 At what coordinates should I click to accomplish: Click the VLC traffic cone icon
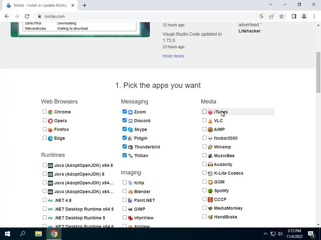coord(210,121)
